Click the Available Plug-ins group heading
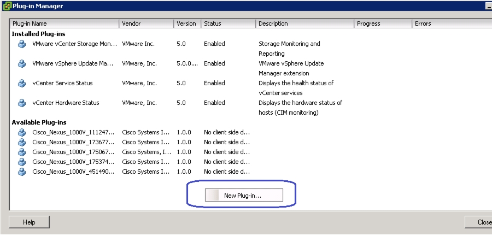This screenshot has height=236, width=492. pyautogui.click(x=39, y=122)
